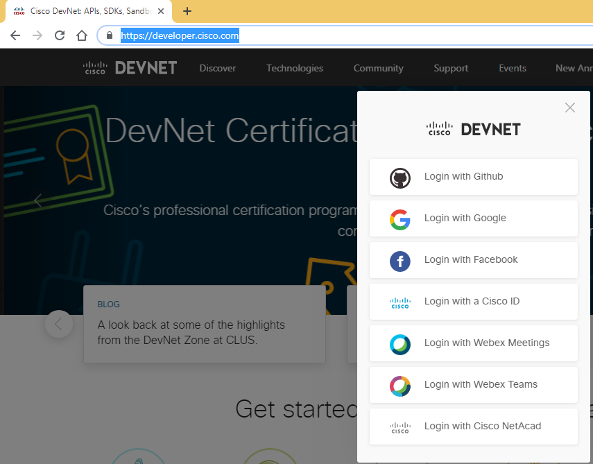The image size is (593, 464).
Task: Open the Support menu
Action: [451, 68]
